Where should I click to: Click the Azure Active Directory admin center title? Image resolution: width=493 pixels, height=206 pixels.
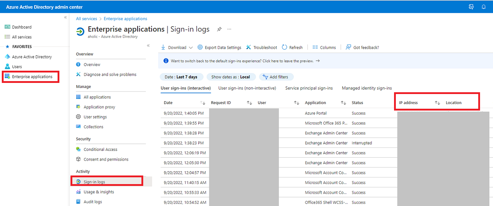pos(44,7)
